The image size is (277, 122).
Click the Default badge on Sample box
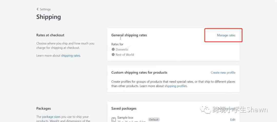154,119
